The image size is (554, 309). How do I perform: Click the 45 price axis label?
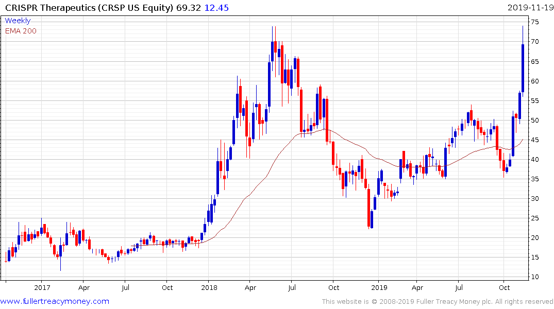point(535,140)
